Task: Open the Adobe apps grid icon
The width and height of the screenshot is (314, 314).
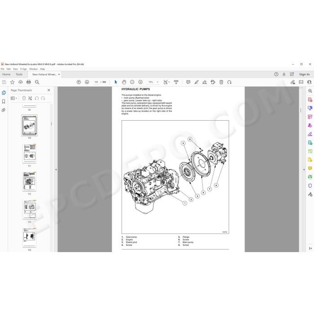Action: [x=292, y=74]
